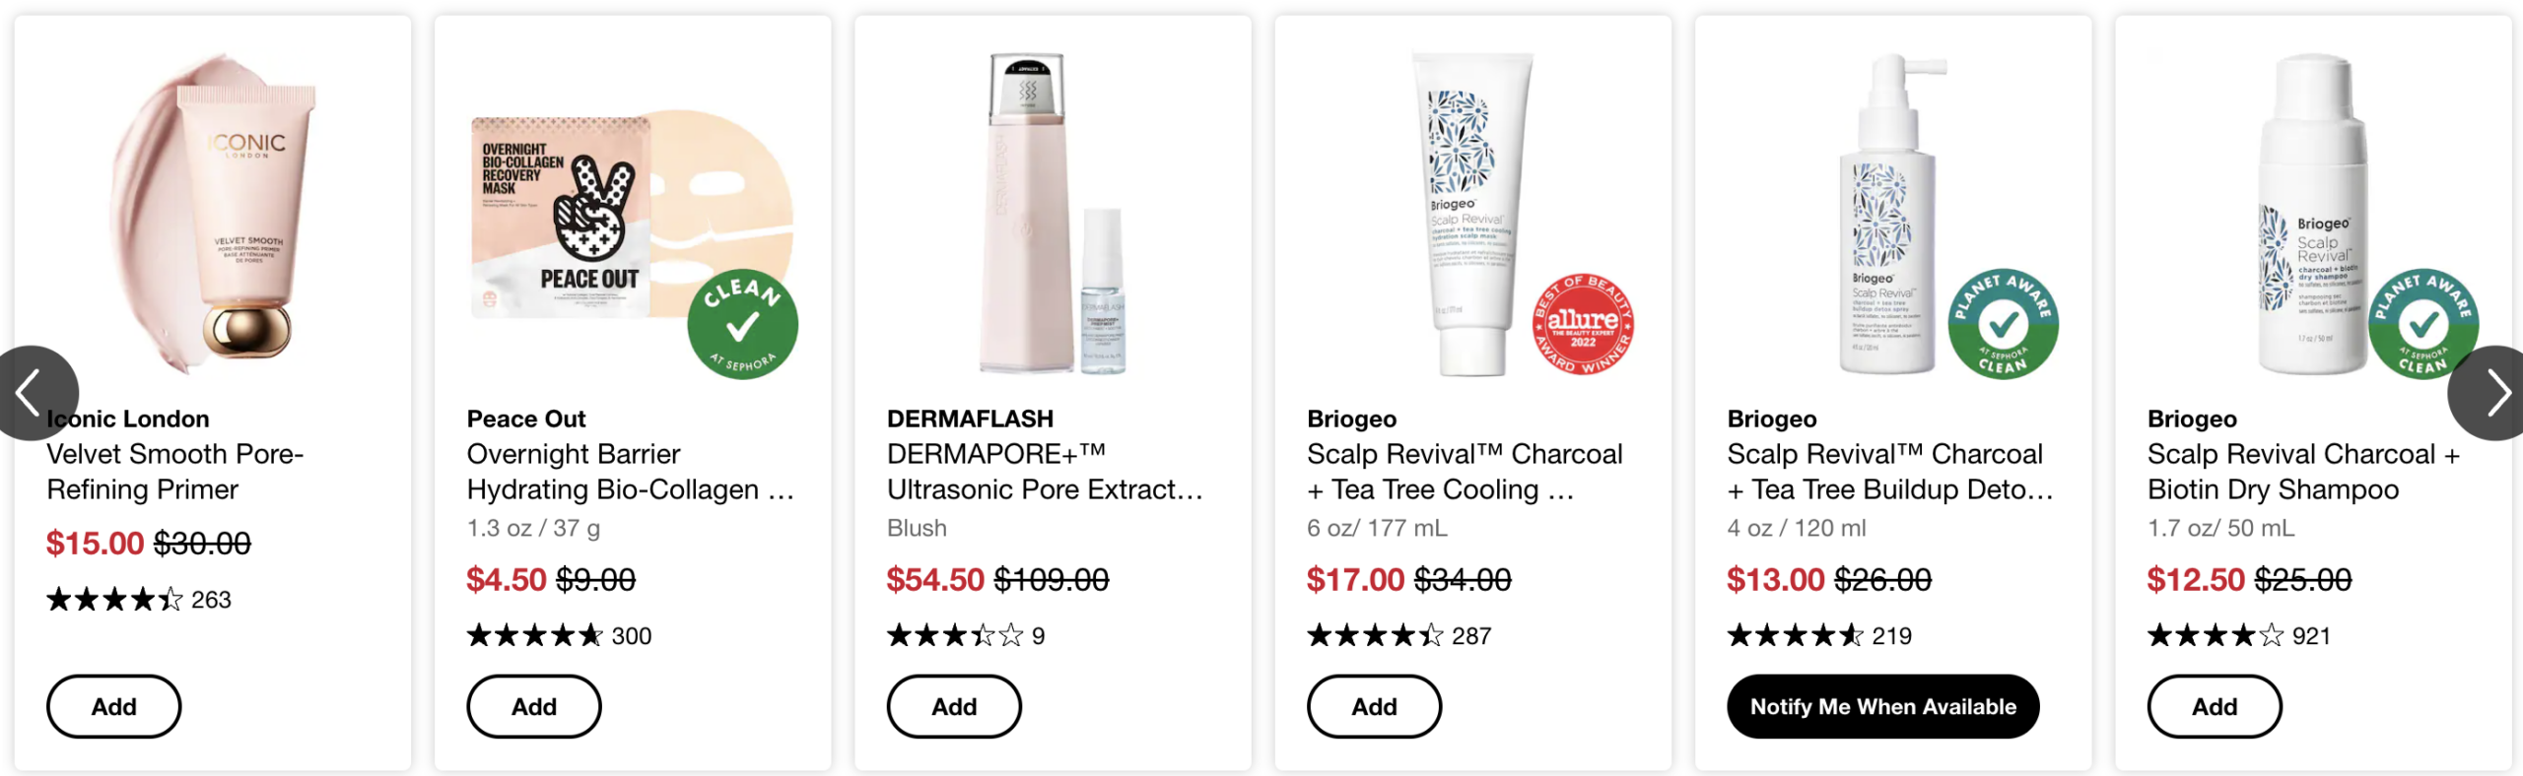
Task: Open Scalp Revival Charcoal + Biotin Dry Shampoo title
Action: (2303, 472)
